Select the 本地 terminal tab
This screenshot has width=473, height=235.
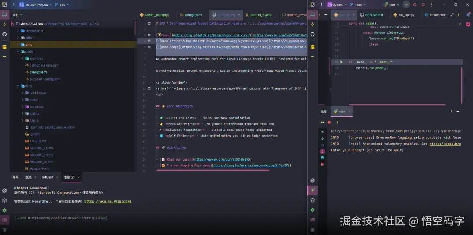pyautogui.click(x=28, y=177)
